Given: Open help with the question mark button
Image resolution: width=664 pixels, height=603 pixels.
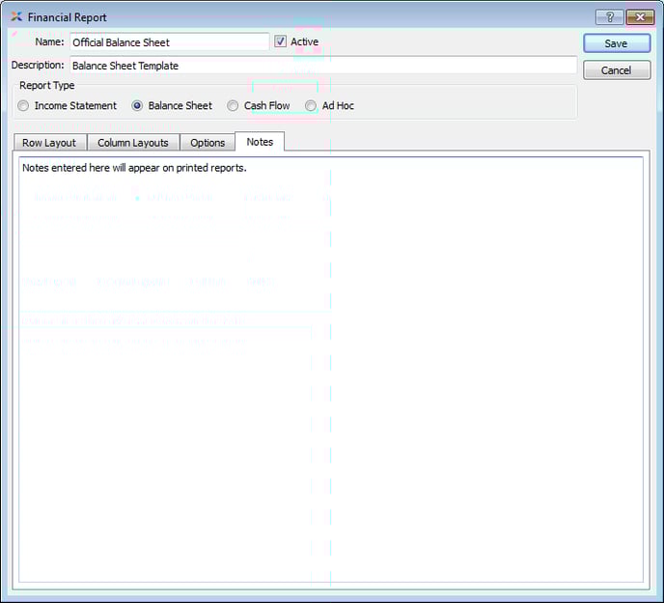Looking at the screenshot, I should (x=608, y=17).
